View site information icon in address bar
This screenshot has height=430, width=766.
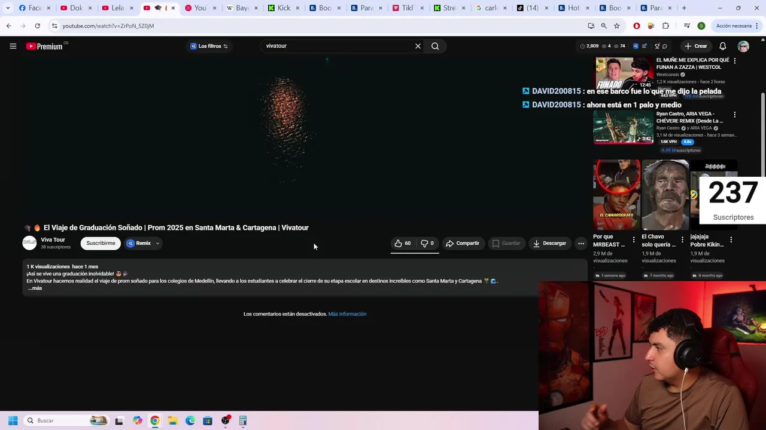coord(54,26)
